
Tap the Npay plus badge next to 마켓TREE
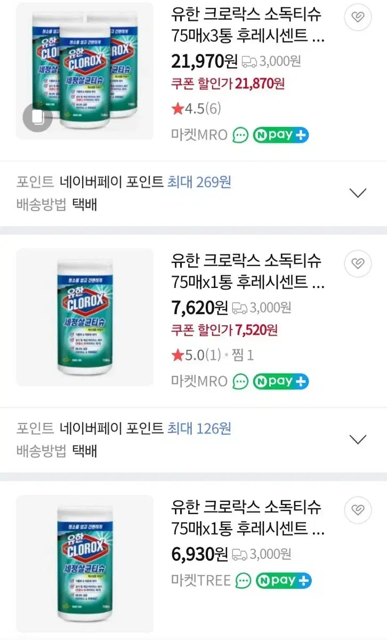[x=284, y=580]
